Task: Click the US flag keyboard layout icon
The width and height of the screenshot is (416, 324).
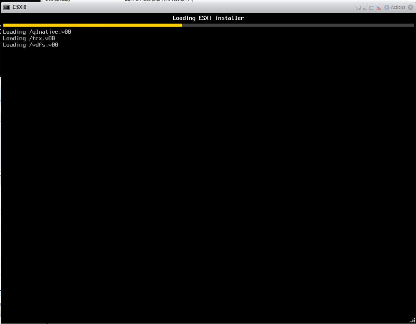Action: (x=378, y=8)
